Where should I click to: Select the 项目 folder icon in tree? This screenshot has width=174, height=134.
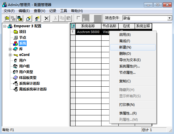(x=16, y=32)
